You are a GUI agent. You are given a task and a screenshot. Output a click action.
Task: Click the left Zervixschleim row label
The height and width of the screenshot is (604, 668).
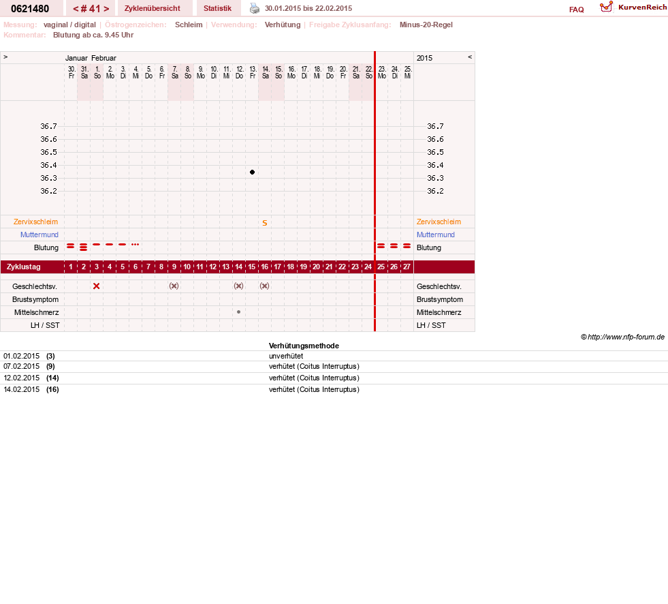click(36, 222)
